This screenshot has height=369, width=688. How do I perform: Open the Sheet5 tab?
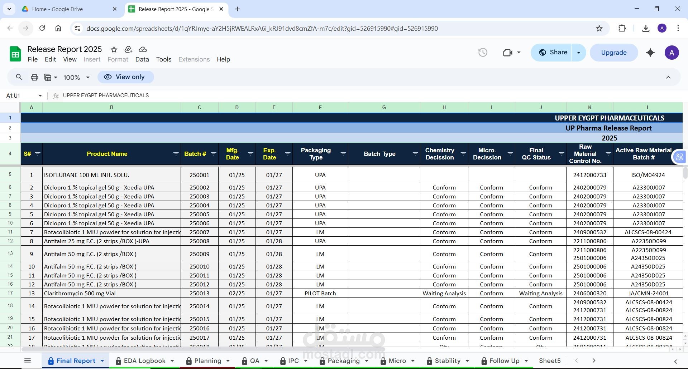[550, 361]
